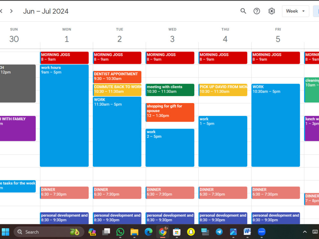Go to previous week with arrow
The height and width of the screenshot is (239, 319).
pyautogui.click(x=1, y=11)
